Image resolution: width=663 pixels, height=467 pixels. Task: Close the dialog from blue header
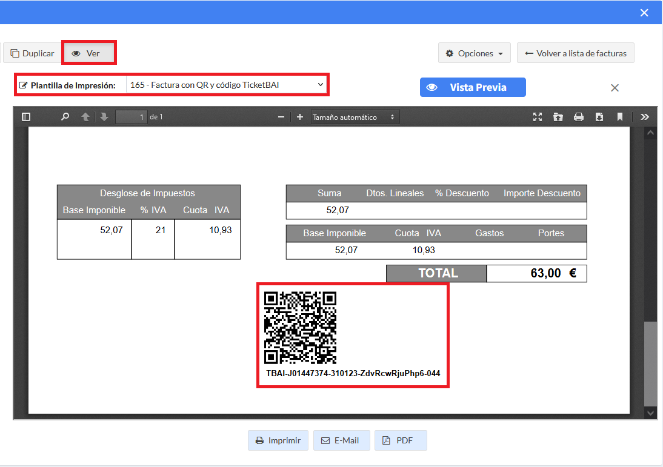pos(644,13)
